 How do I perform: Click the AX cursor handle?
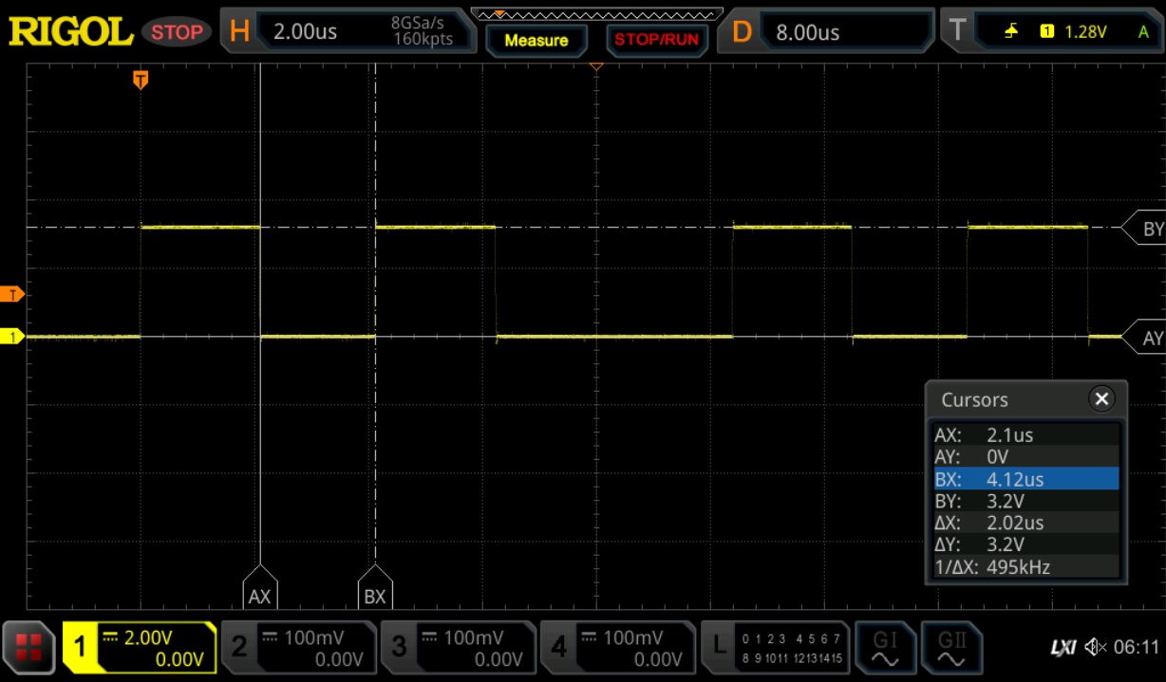260,587
